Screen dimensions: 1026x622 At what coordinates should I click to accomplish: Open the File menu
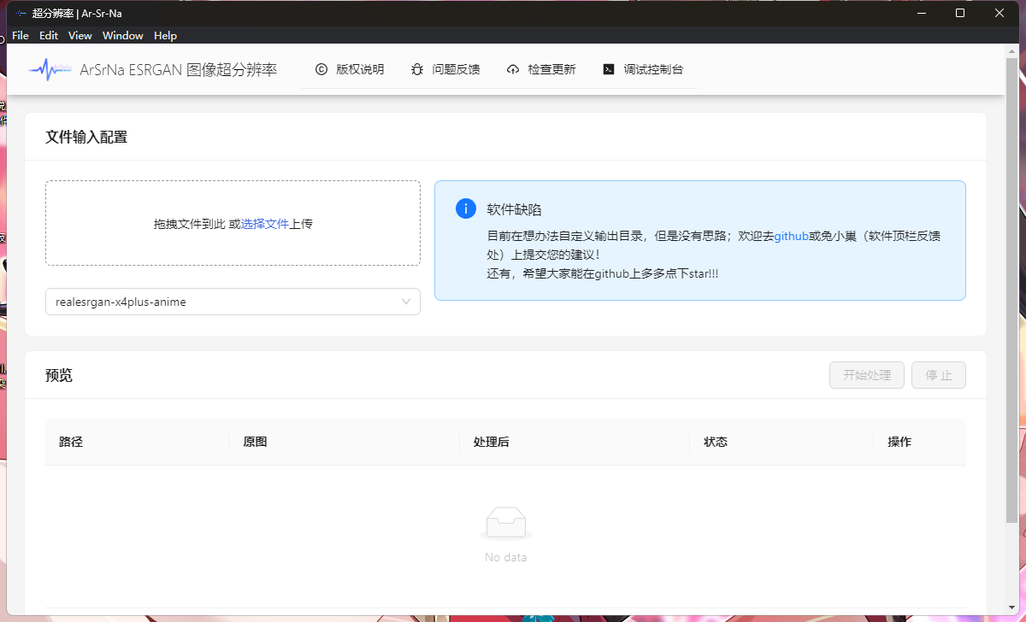[x=21, y=36]
